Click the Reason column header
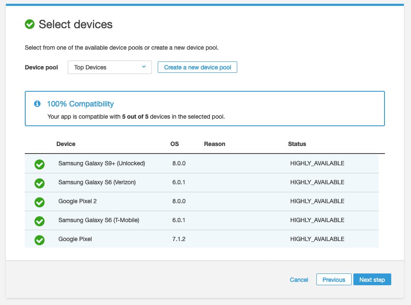The image size is (411, 305). pos(215,144)
